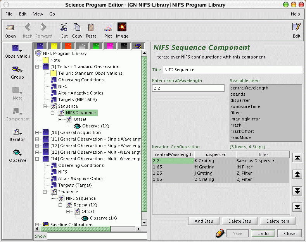Click the Edit pencil icon at top right
Viewport: 306px width, 242px height.
click(x=296, y=27)
